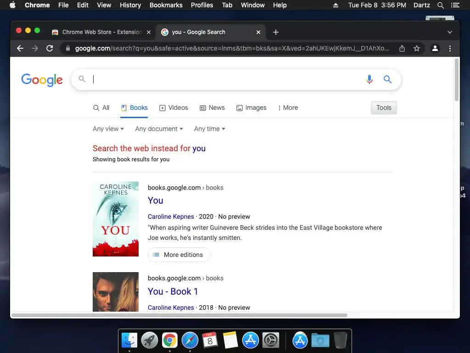Switch to the Chrome Web Store tab
The height and width of the screenshot is (353, 470).
[101, 32]
